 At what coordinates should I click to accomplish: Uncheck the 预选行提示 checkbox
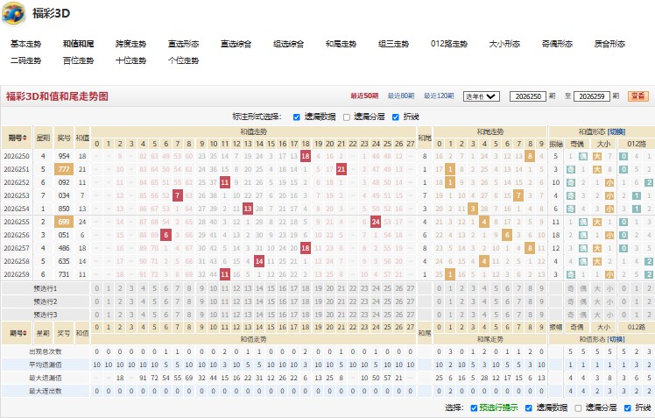pyautogui.click(x=474, y=407)
